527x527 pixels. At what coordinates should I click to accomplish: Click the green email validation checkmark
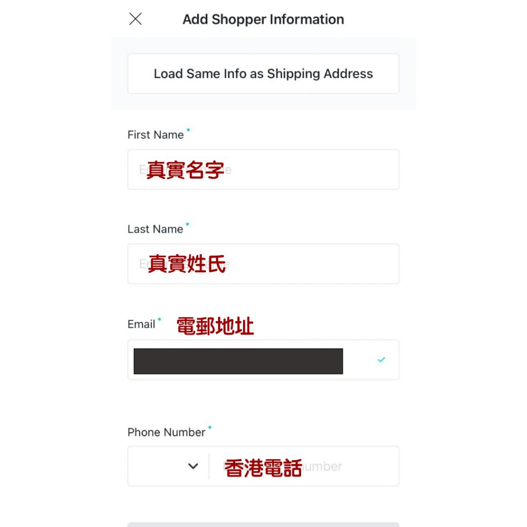tap(381, 360)
